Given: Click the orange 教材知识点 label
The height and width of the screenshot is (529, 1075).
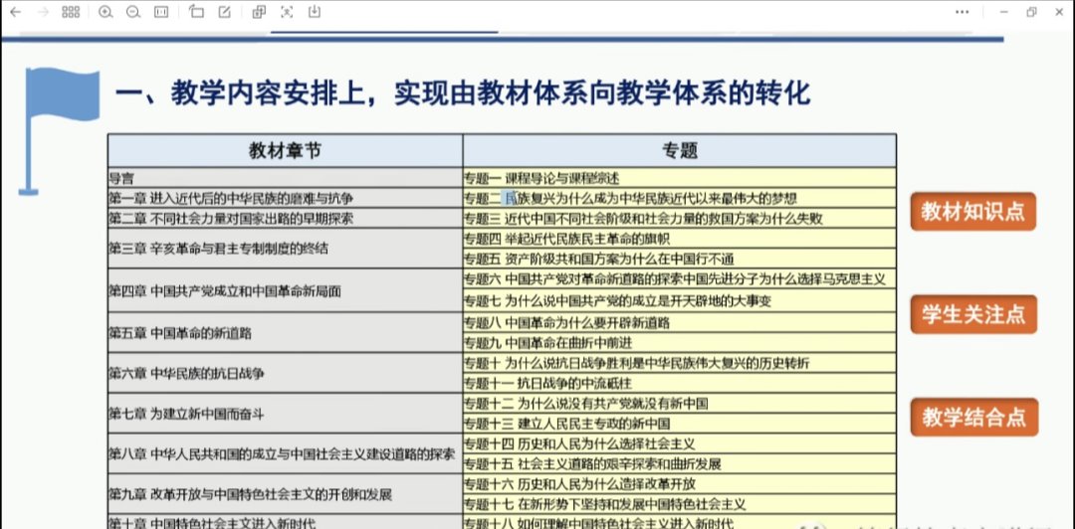Looking at the screenshot, I should 972,212.
